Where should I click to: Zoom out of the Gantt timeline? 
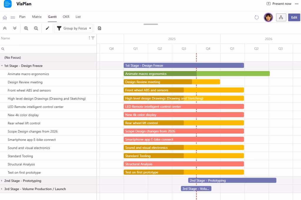pos(36,28)
